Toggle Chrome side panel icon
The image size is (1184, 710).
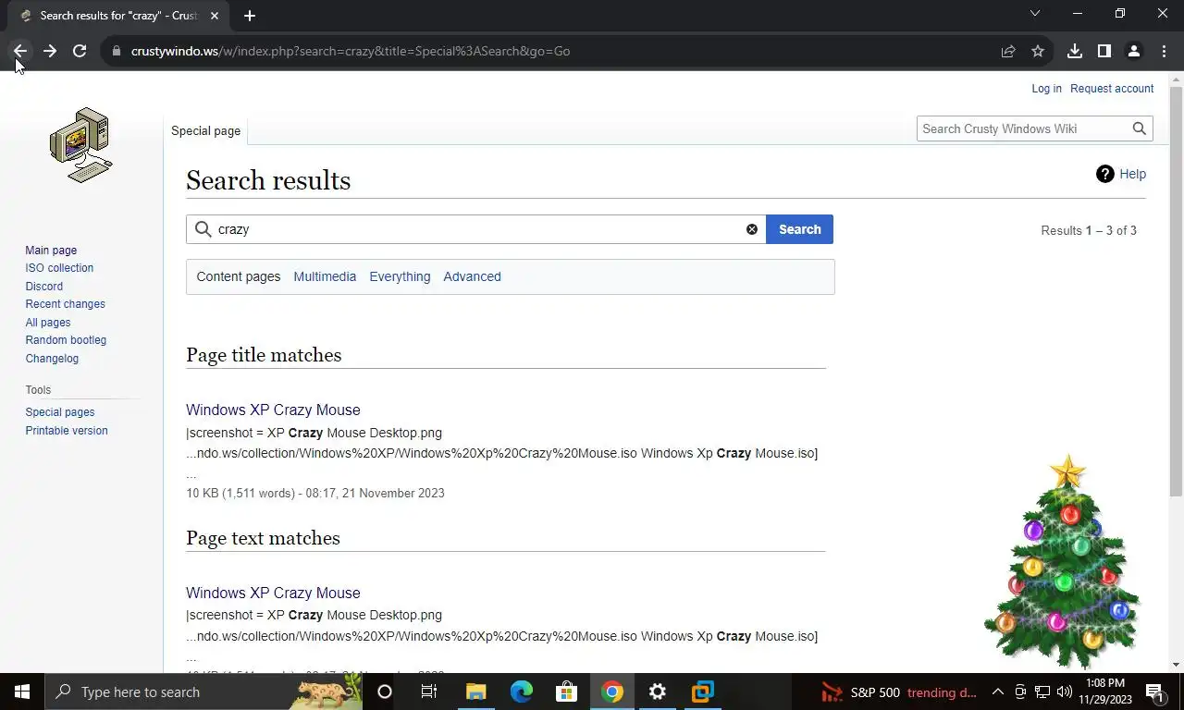(x=1104, y=51)
